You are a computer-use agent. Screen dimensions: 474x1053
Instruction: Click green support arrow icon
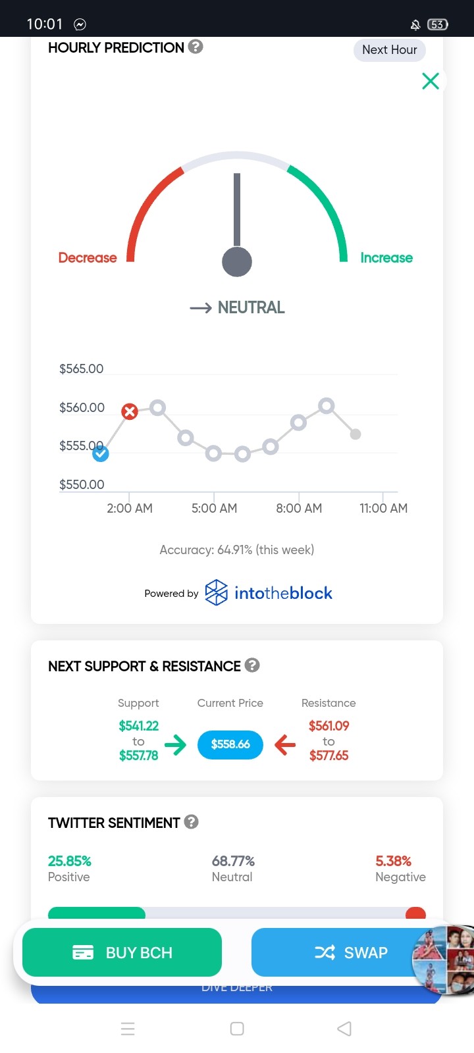pos(176,744)
